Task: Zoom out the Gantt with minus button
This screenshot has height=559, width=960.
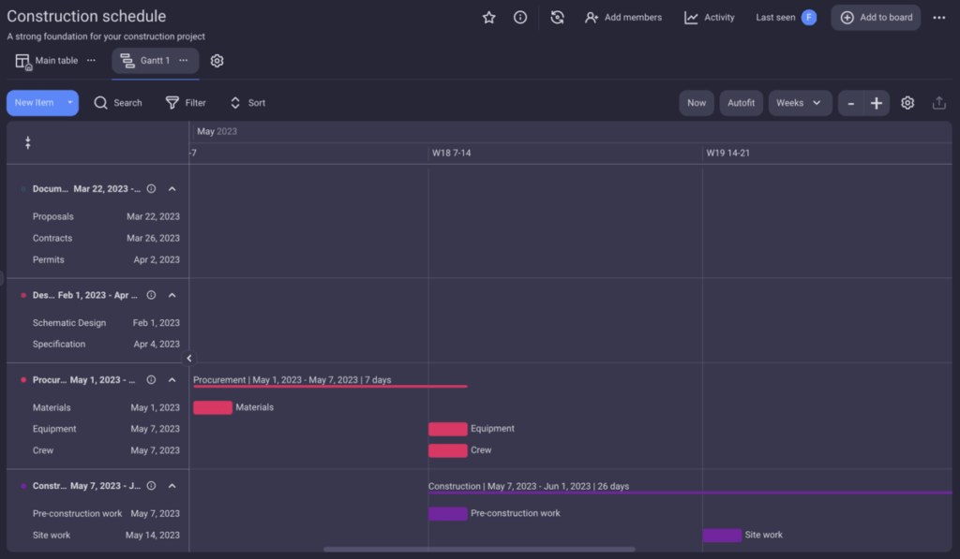Action: pyautogui.click(x=851, y=103)
